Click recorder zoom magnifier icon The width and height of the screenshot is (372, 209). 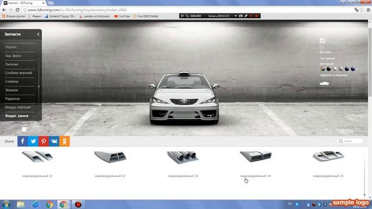click(x=187, y=16)
